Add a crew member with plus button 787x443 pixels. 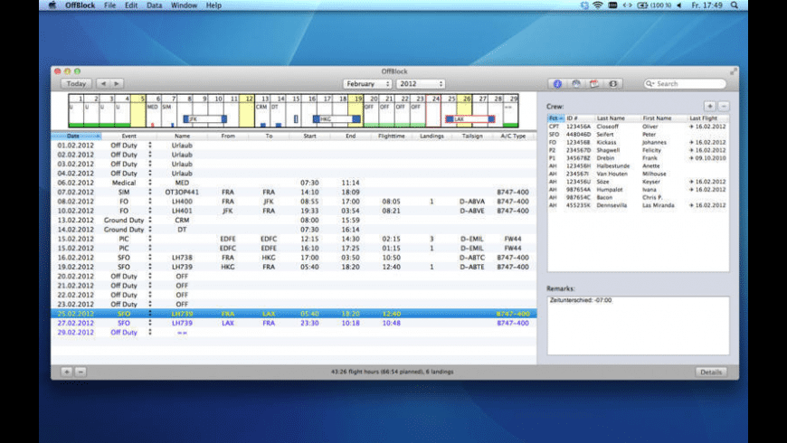[710, 106]
